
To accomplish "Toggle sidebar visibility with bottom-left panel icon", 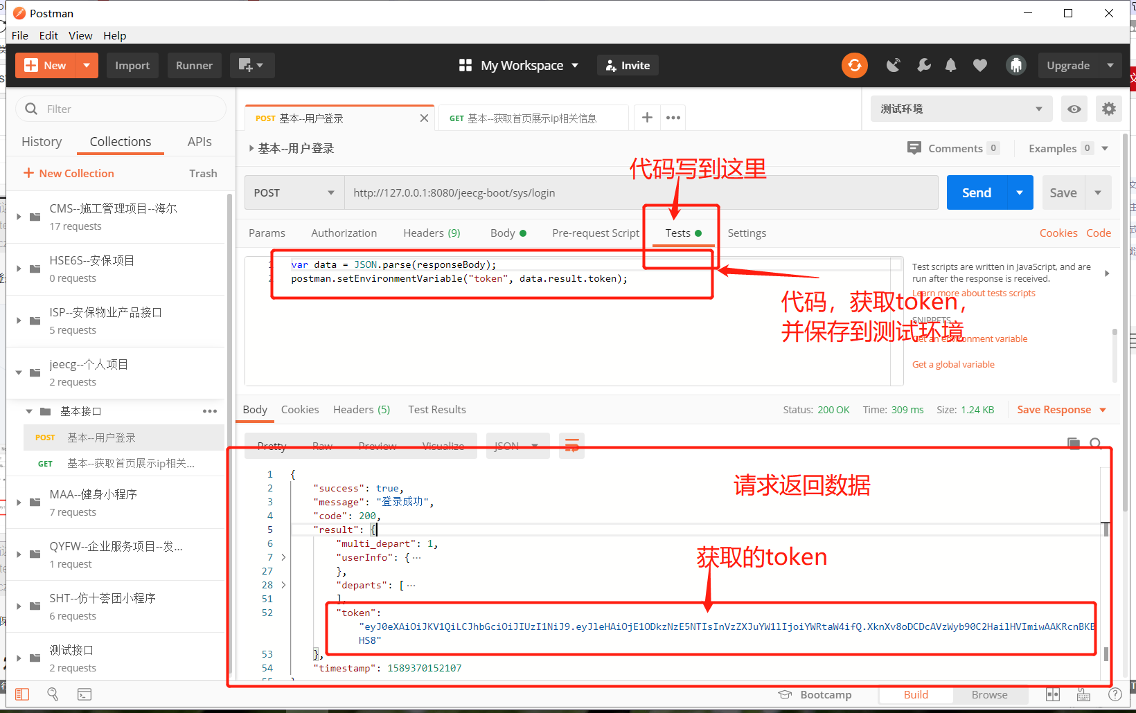I will click(x=21, y=694).
